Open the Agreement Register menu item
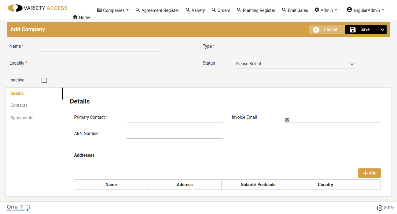Screen dimensions: 397x214 point(157,10)
